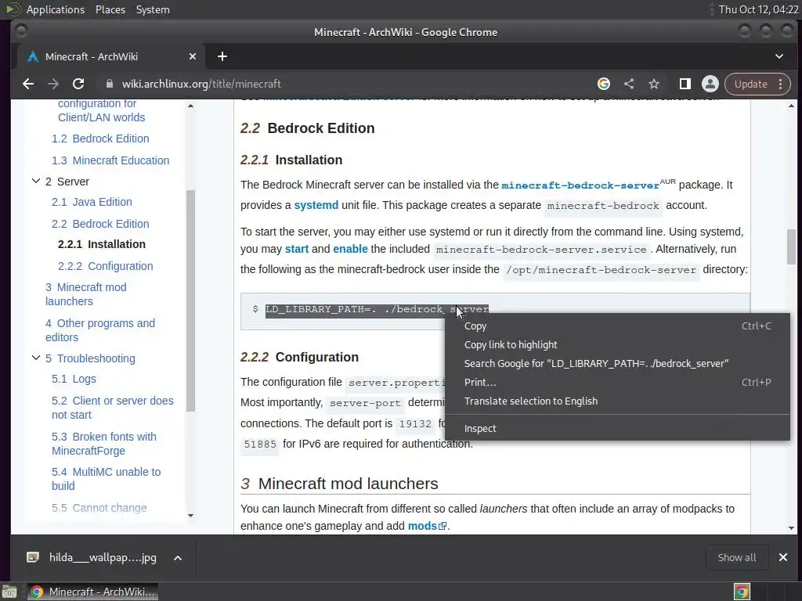Go back to the previous page

28,84
